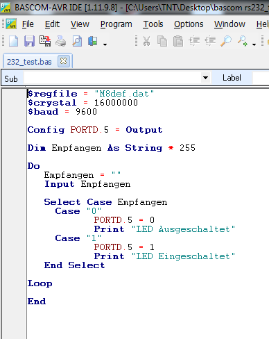The width and height of the screenshot is (269, 339).
Task: Click the Loop keyword line
Action: 40,283
